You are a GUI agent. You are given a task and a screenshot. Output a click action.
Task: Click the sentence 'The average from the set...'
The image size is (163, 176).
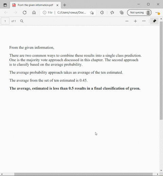48,80
